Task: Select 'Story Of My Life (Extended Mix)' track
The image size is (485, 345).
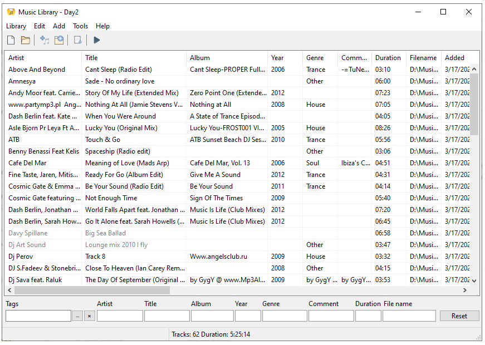Action: click(x=132, y=93)
